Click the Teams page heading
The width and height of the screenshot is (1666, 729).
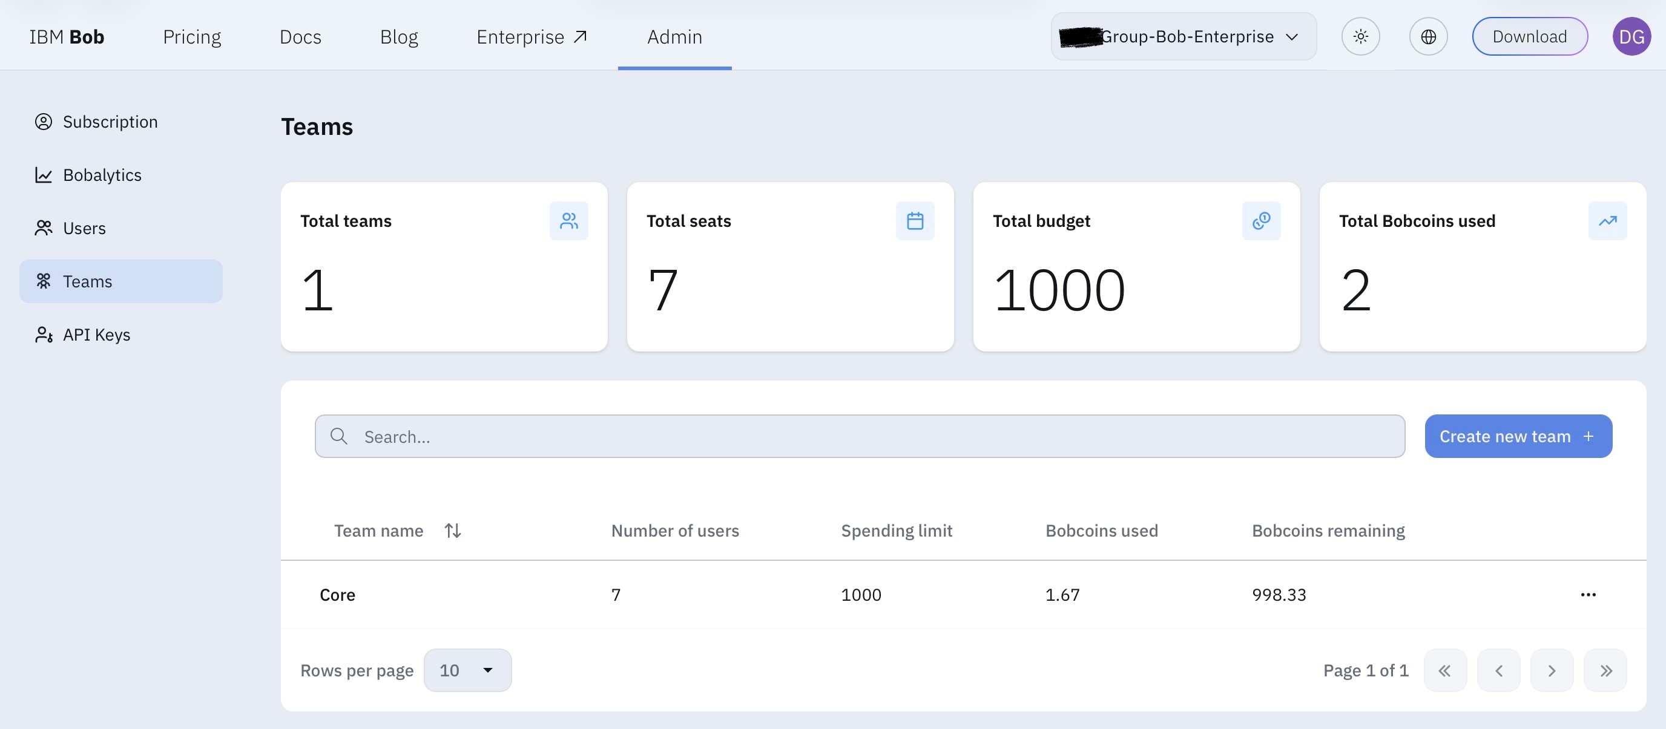pyautogui.click(x=317, y=126)
